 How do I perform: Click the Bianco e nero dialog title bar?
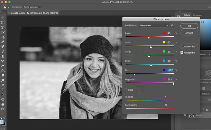(161, 19)
